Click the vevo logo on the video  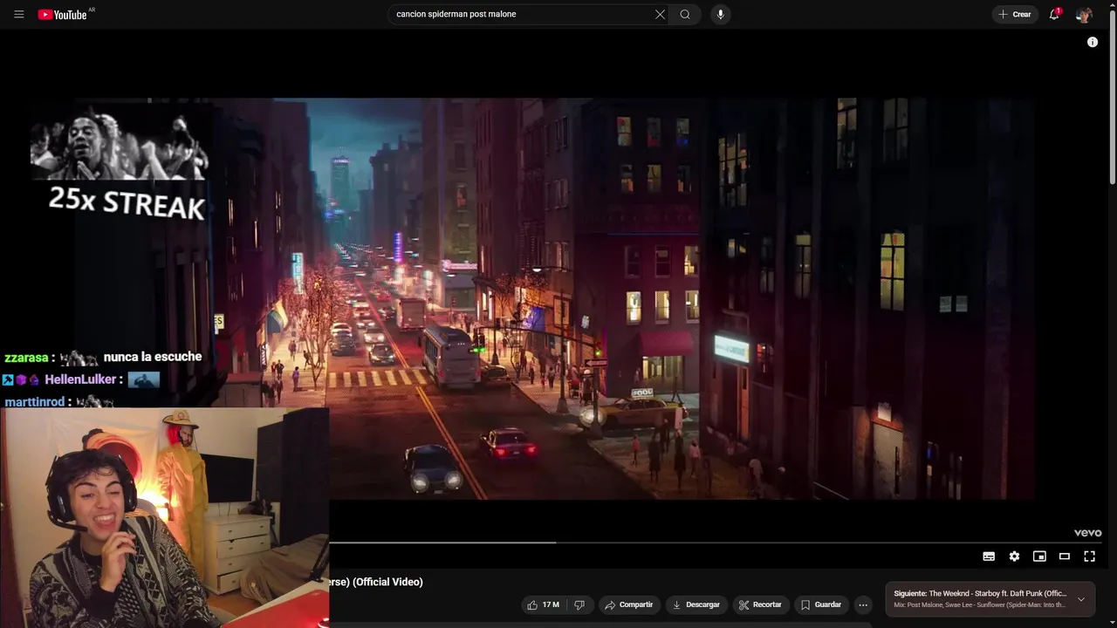1087,533
